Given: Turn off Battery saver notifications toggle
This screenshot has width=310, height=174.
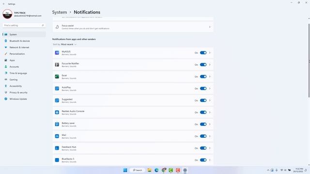Looking at the screenshot, I should [203, 124].
